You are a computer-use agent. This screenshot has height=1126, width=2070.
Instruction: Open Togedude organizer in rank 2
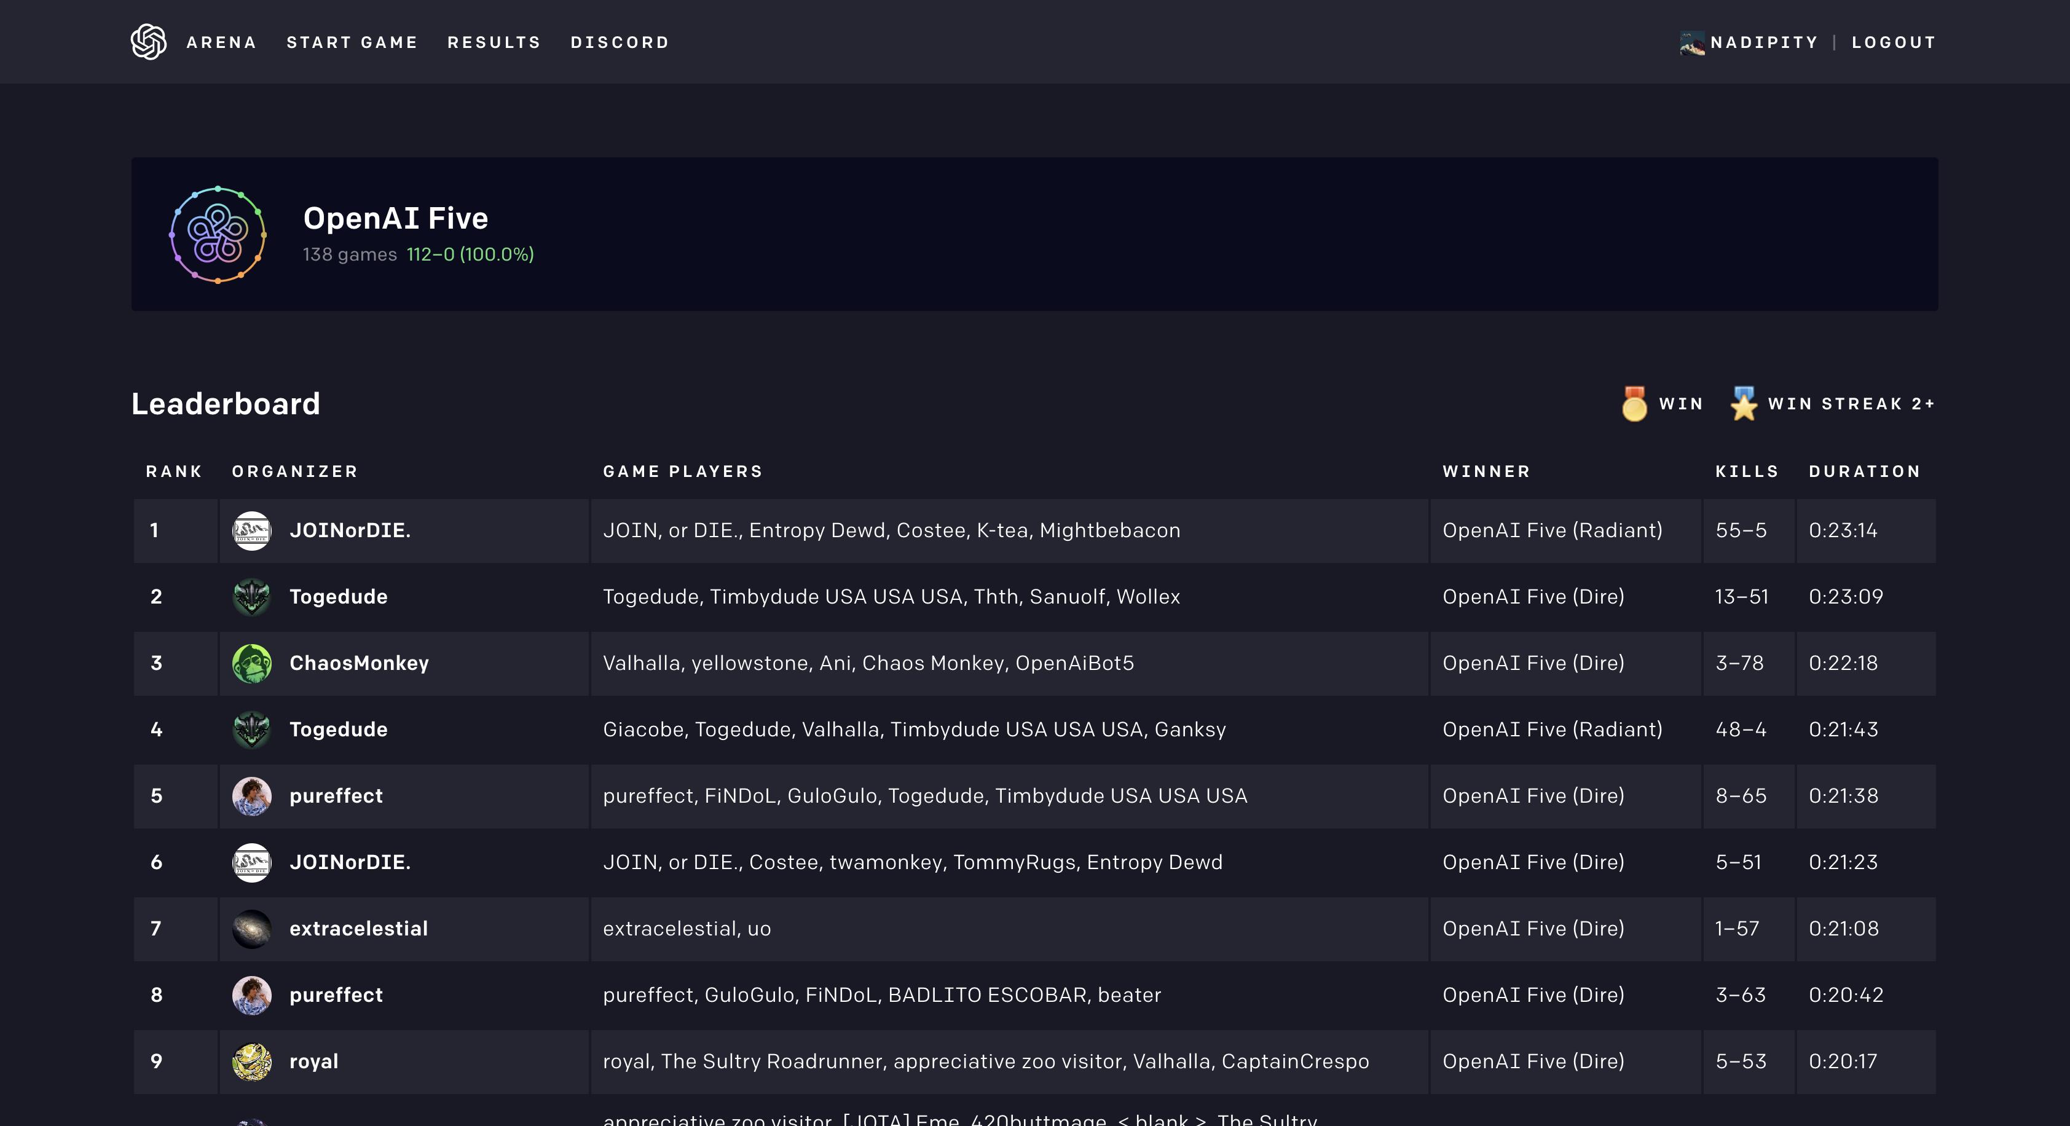click(x=338, y=597)
